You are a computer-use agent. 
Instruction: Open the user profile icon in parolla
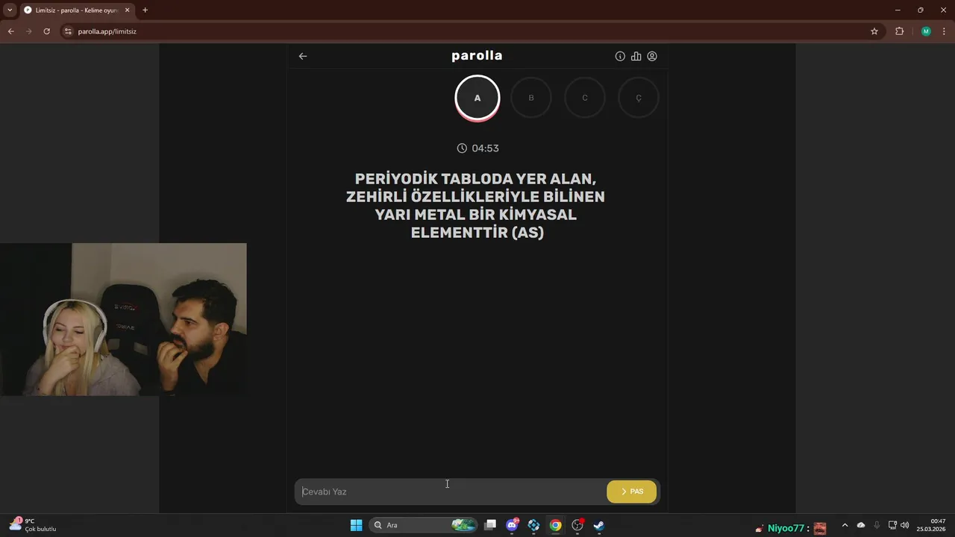(x=652, y=56)
